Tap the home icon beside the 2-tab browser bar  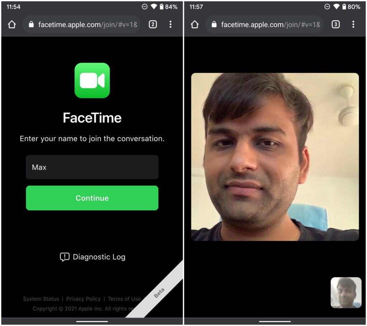click(x=12, y=24)
